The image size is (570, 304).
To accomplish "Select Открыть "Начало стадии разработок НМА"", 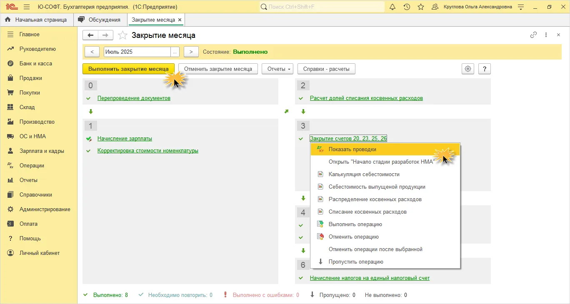I will (385, 162).
